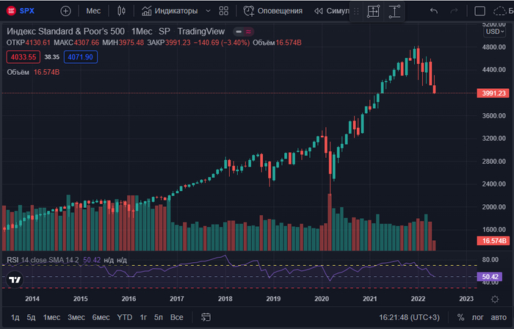Click the SPX symbol search button
Viewport: 514px width, 329px height.
click(x=21, y=11)
